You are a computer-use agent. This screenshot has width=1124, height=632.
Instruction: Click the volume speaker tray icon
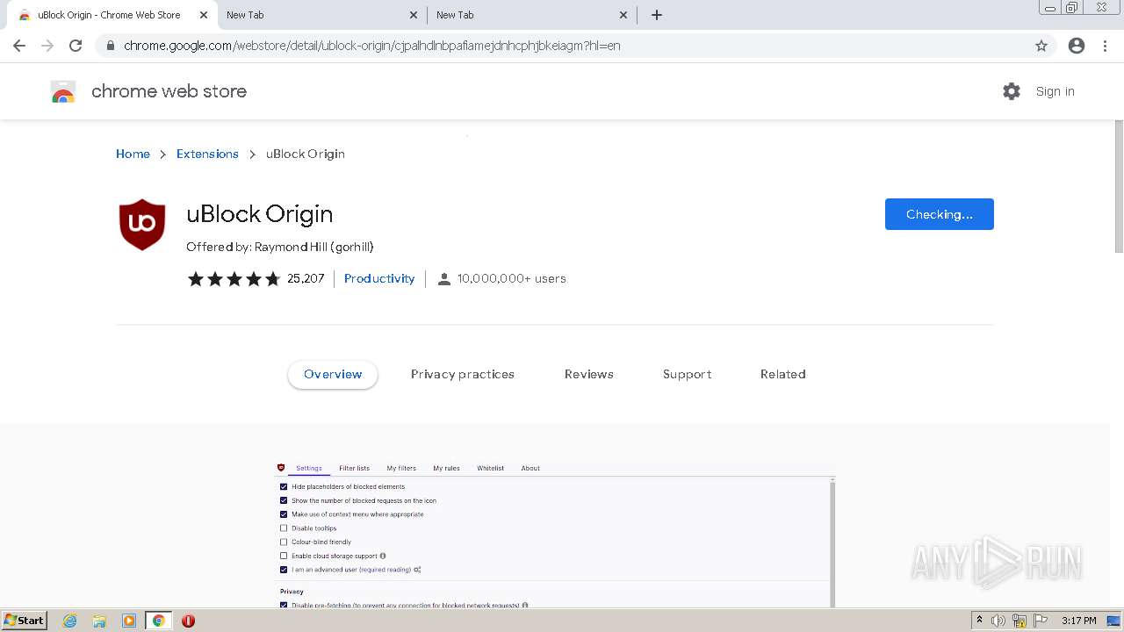click(998, 621)
